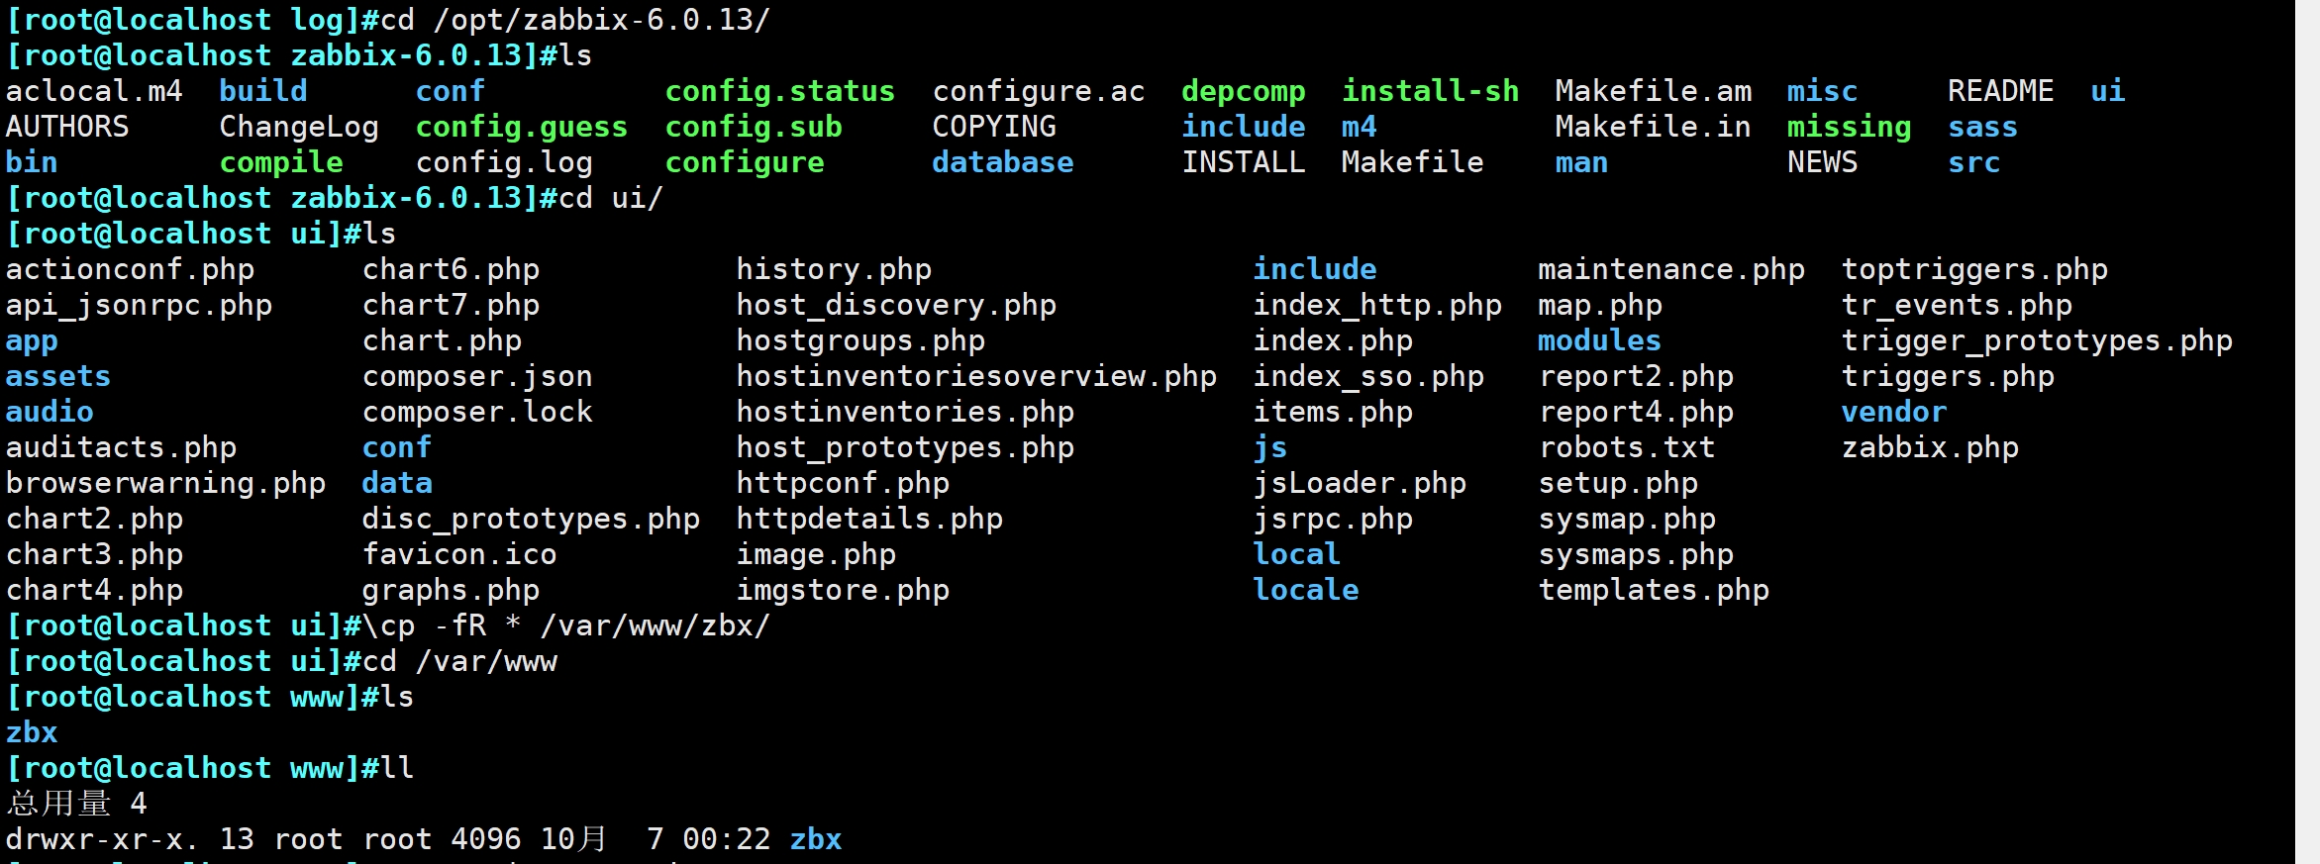Click the terminal's vertical scrollbar
This screenshot has width=2320, height=864.
point(2307,432)
